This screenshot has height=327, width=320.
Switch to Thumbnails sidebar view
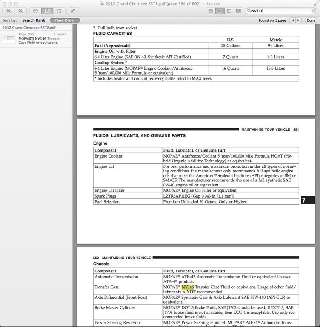220,11
